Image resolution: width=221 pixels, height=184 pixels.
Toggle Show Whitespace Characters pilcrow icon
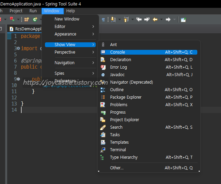pos(103,20)
